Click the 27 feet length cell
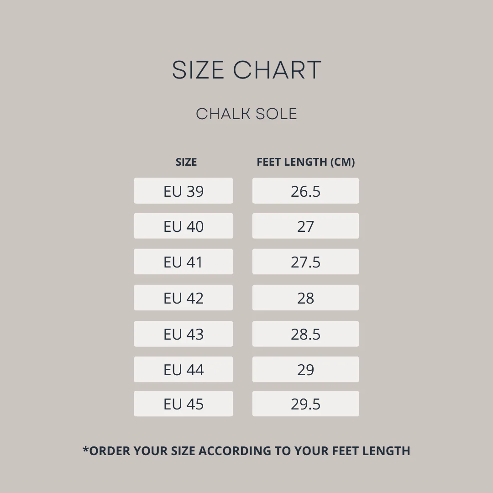This screenshot has height=493, width=493. point(305,226)
